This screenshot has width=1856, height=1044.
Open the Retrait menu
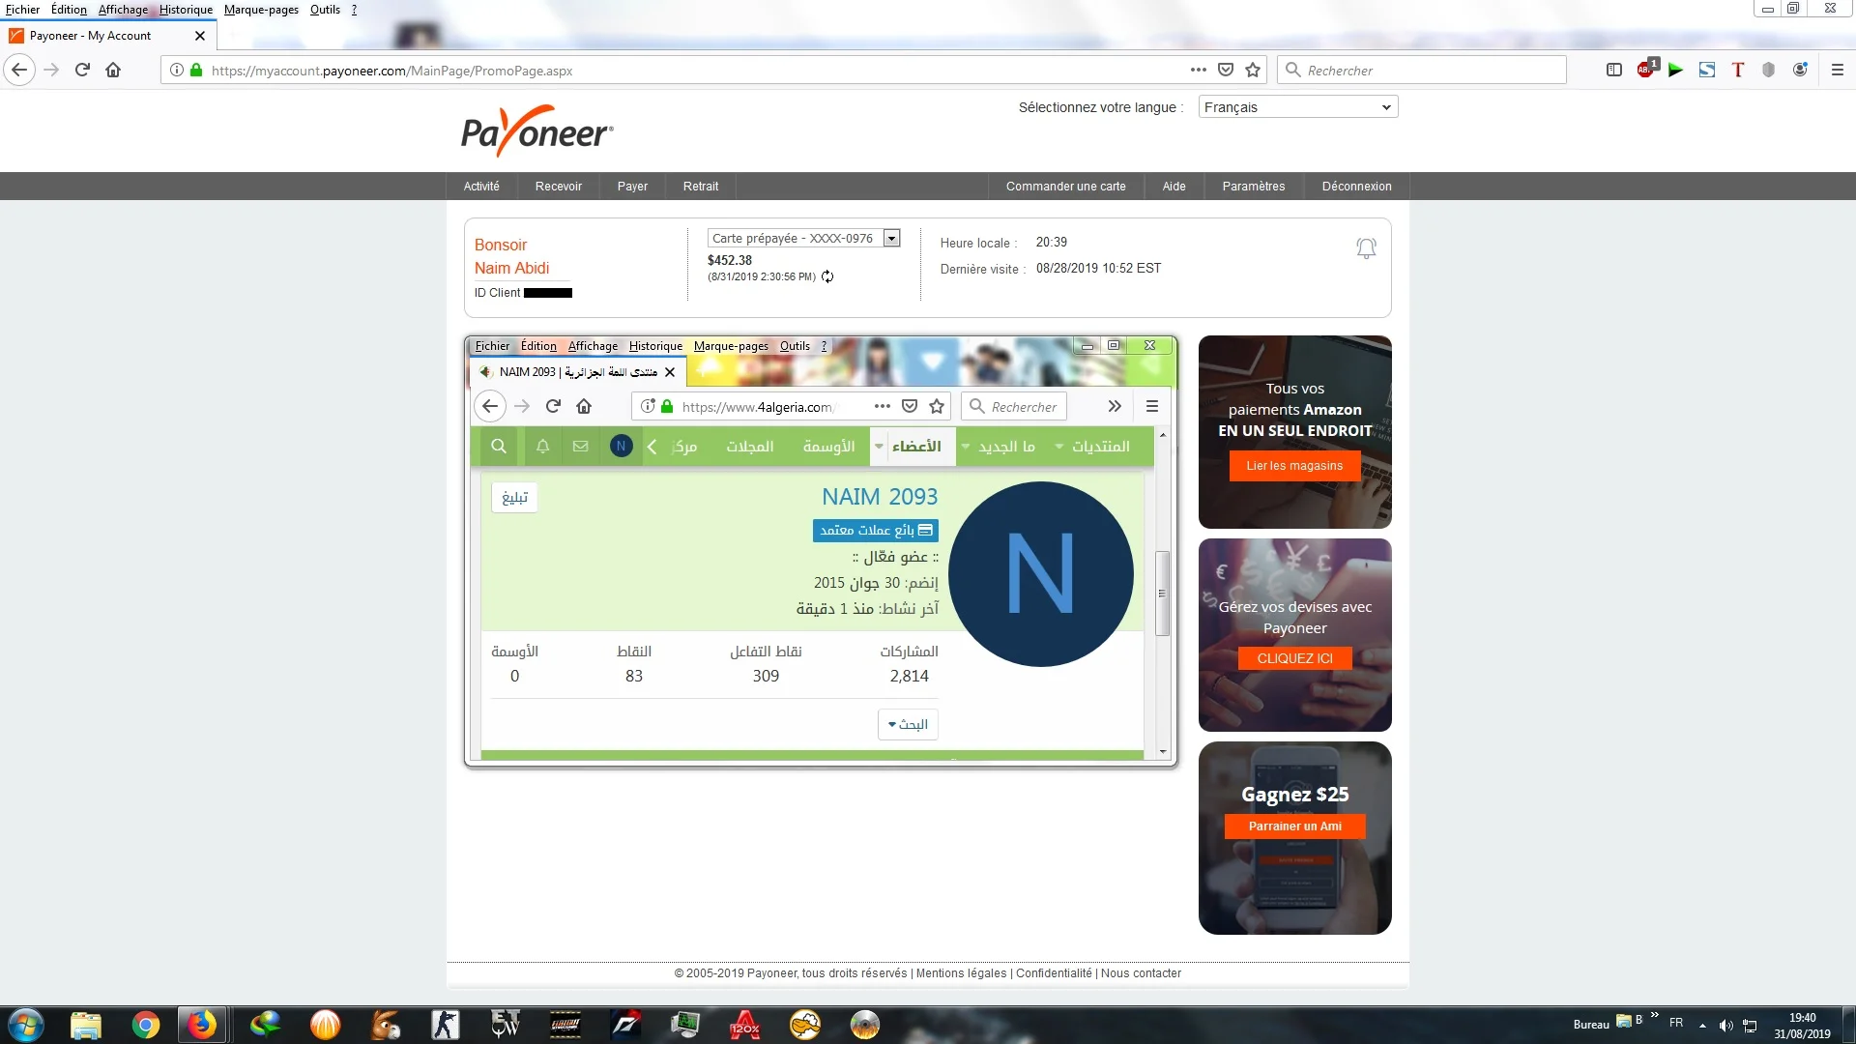(700, 187)
